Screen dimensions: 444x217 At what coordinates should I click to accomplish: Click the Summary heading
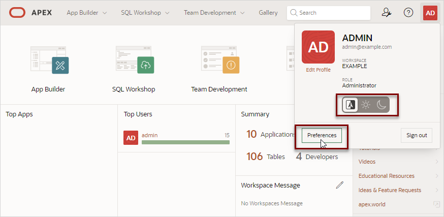(x=255, y=114)
